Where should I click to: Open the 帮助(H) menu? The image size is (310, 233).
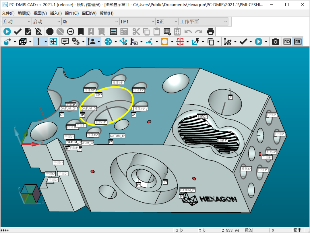coord(106,13)
